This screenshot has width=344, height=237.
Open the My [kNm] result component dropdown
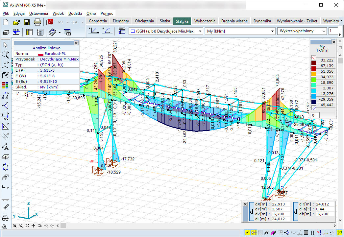click(272, 31)
